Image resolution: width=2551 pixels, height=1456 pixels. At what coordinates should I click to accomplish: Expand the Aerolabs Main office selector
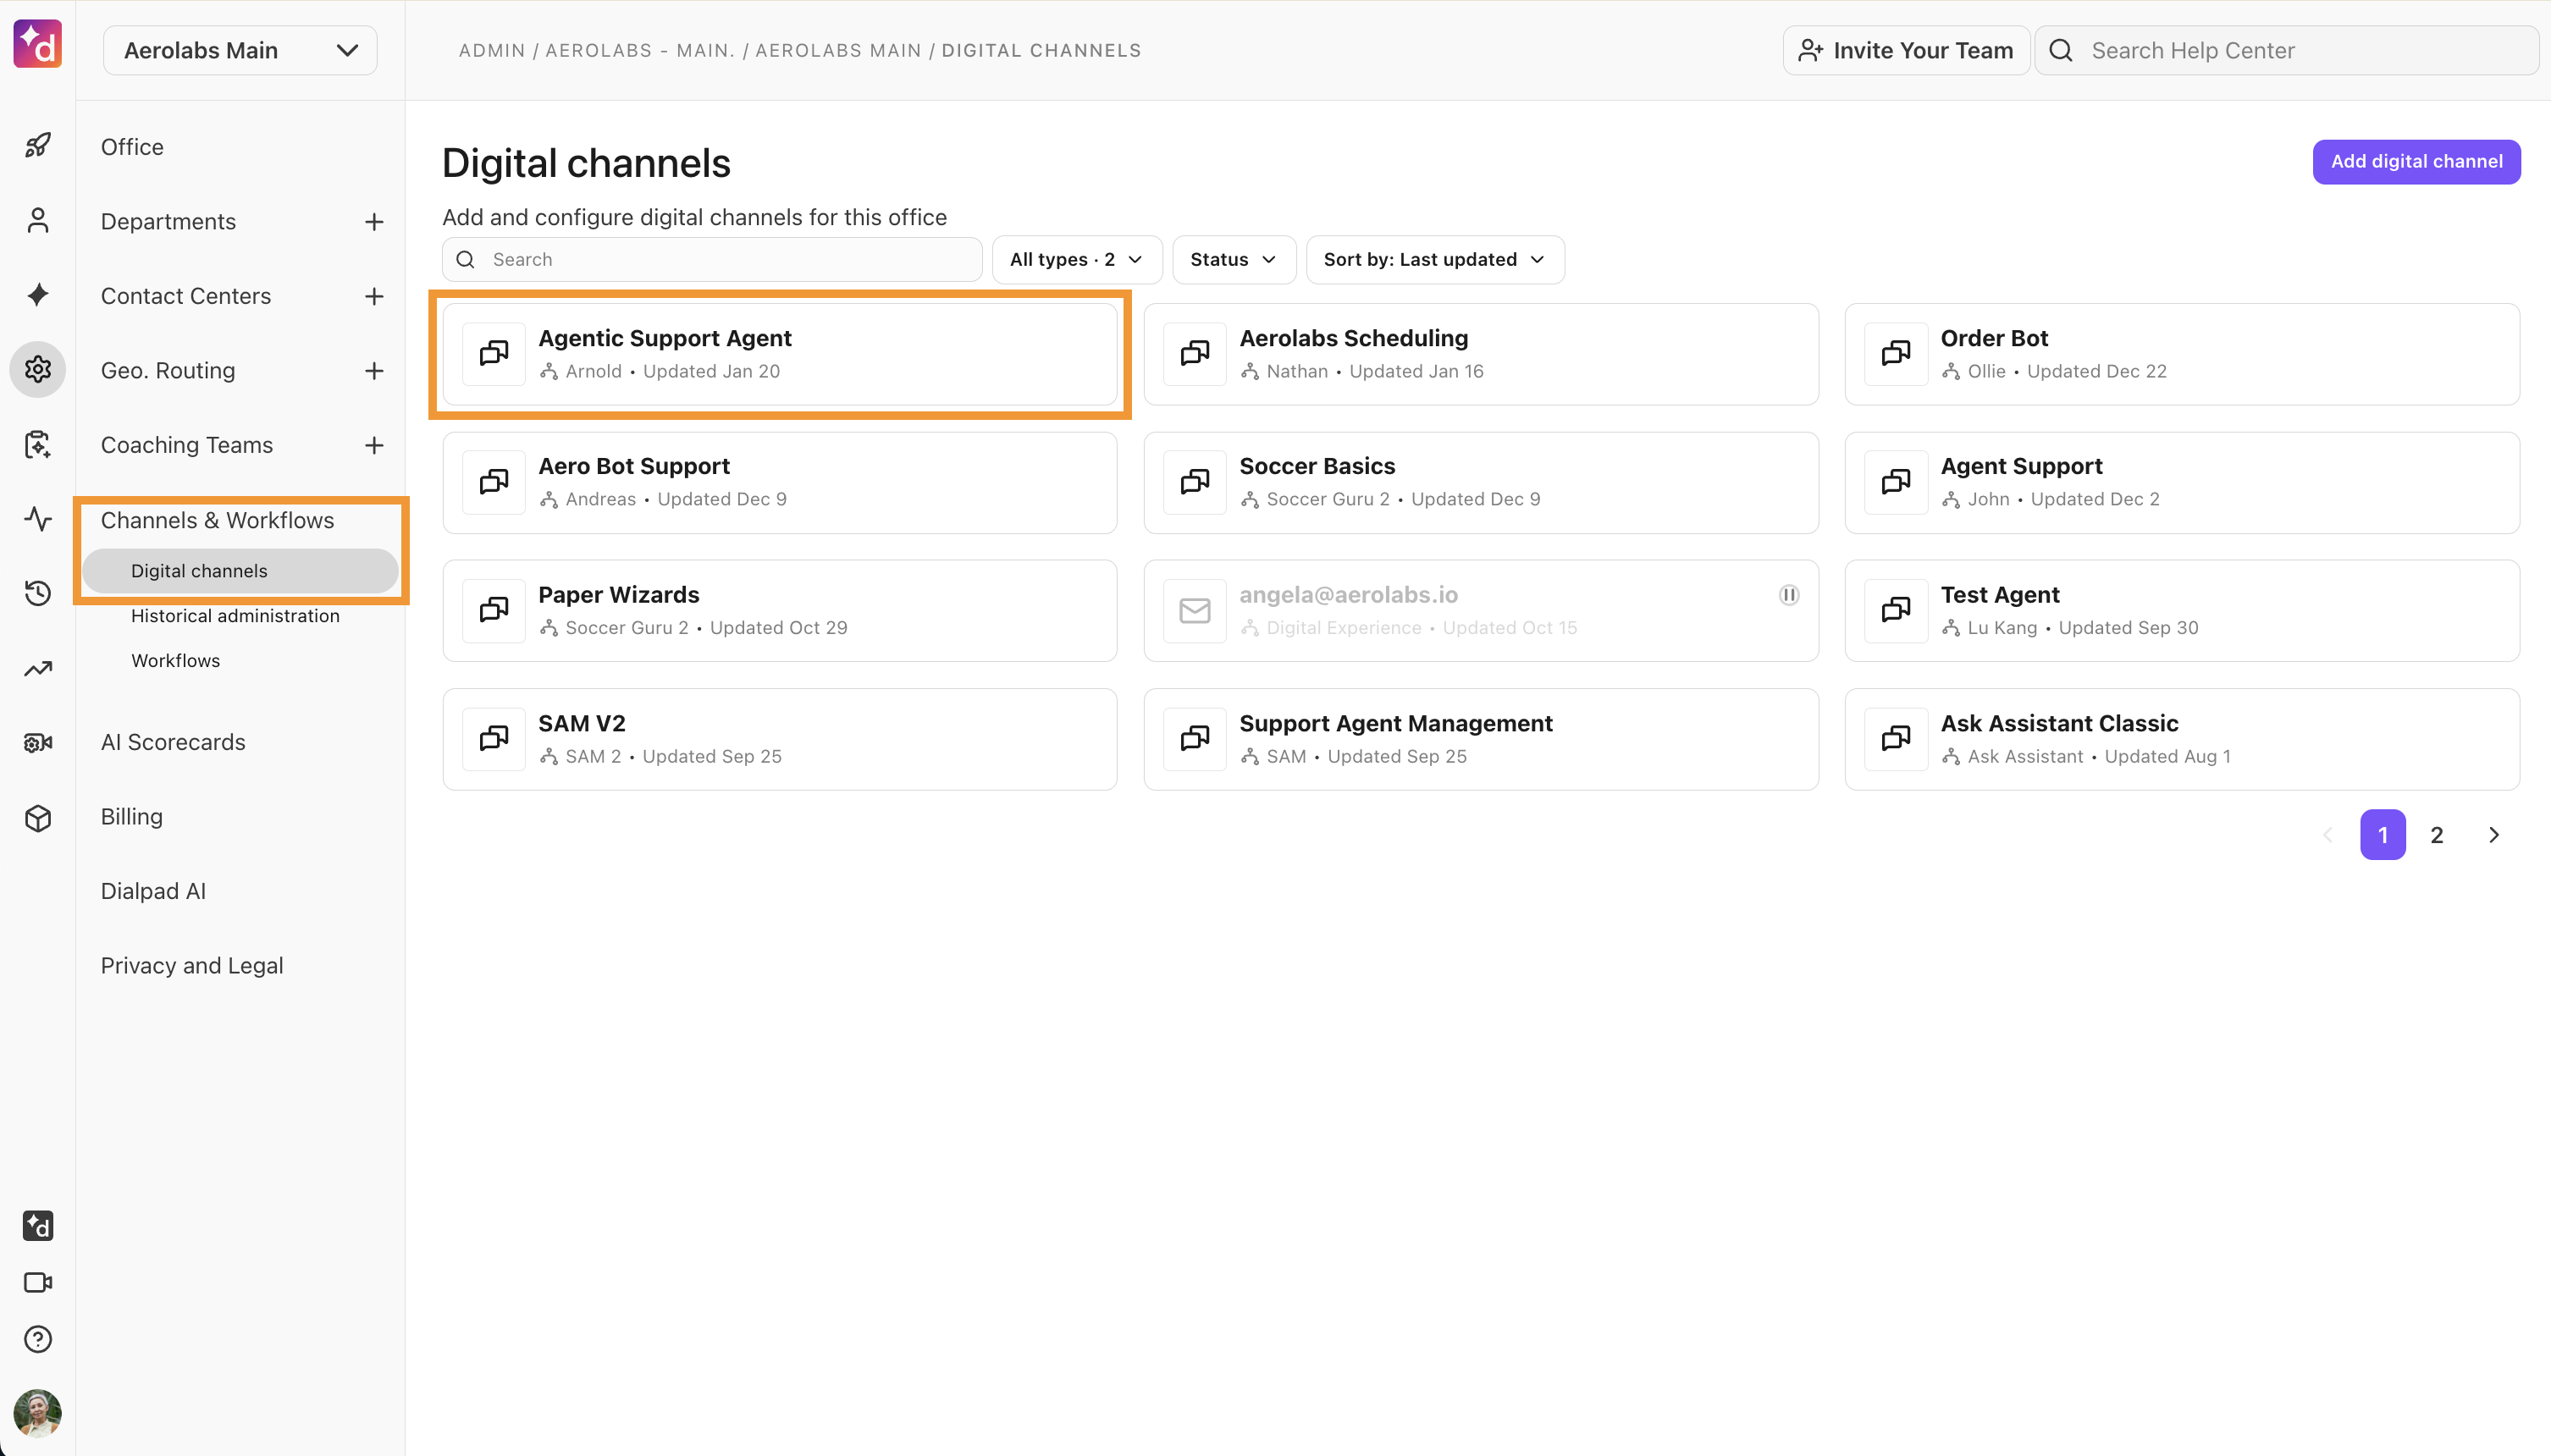240,50
